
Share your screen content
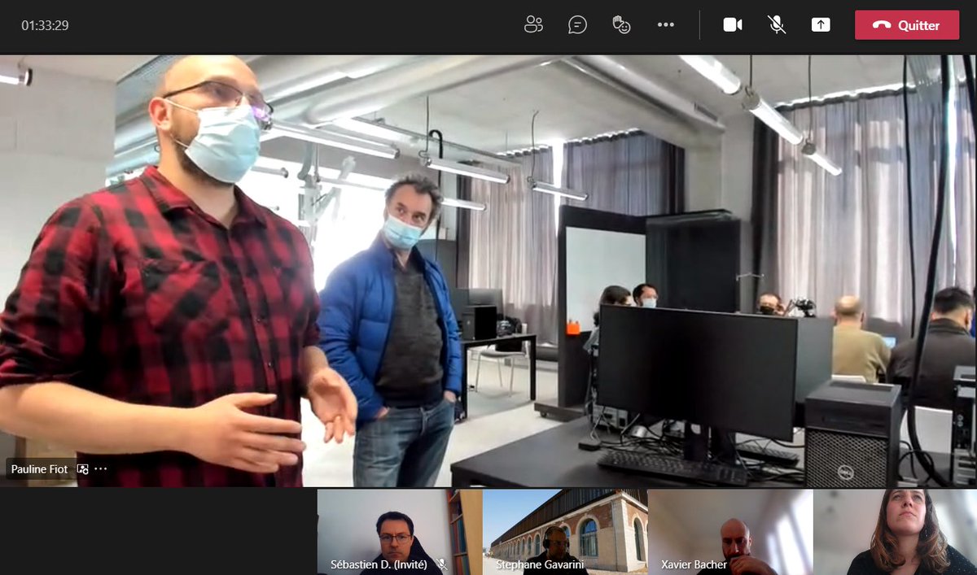[821, 25]
